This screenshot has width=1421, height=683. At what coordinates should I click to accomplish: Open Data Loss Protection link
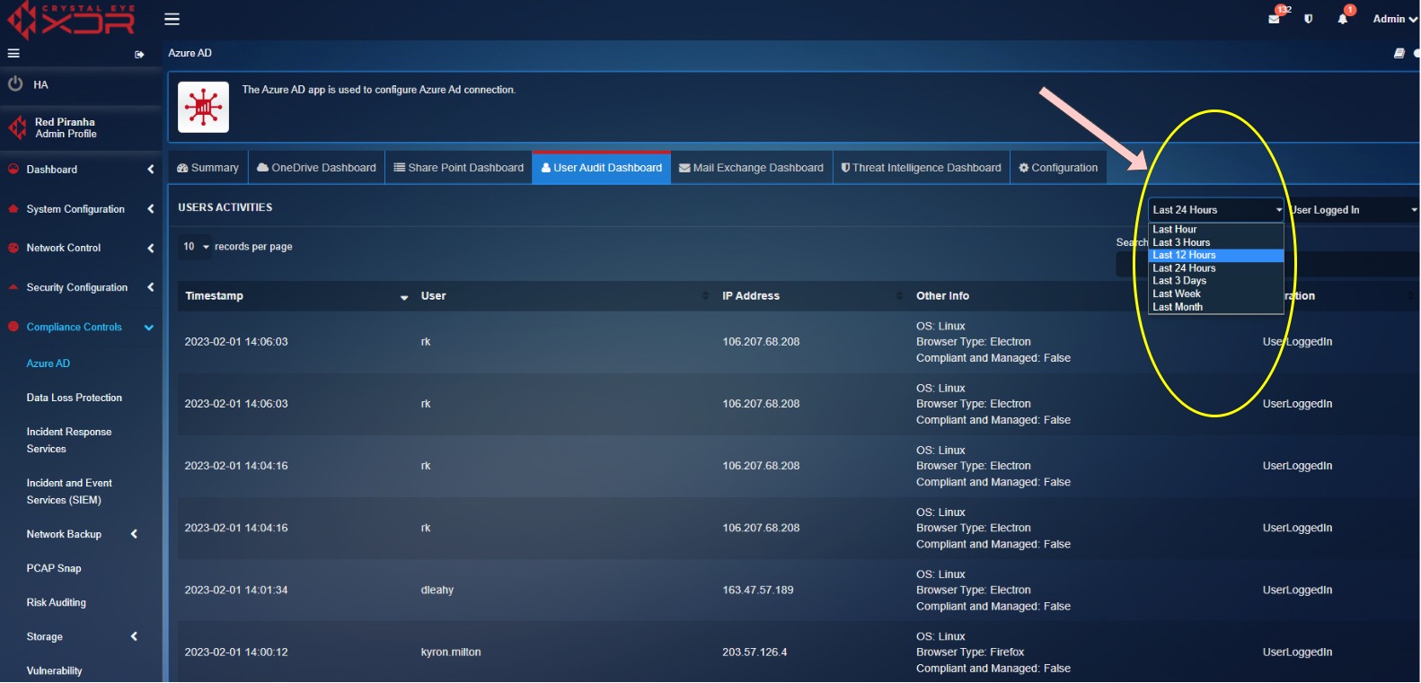tap(75, 398)
